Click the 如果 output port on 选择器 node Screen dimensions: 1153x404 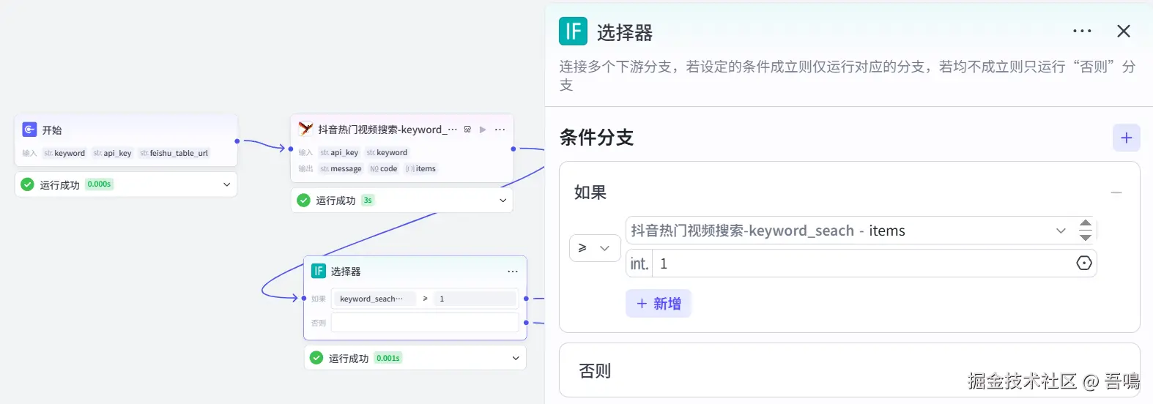[526, 298]
